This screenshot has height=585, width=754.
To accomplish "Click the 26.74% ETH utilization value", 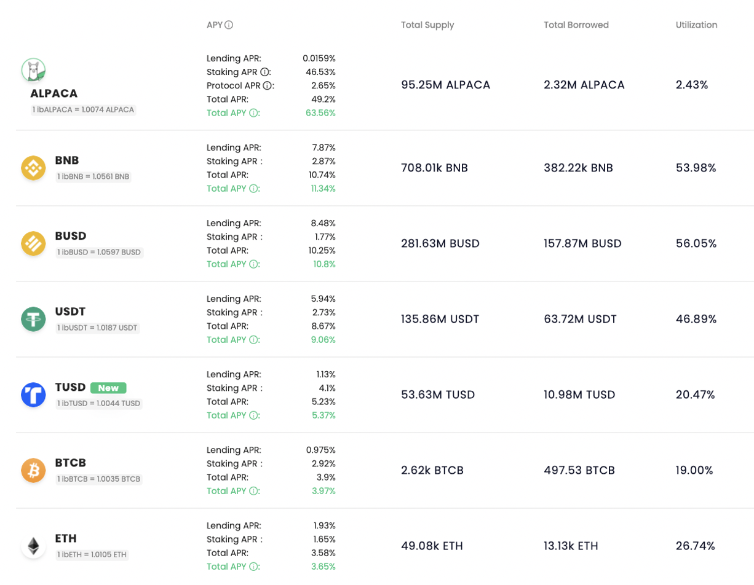I will (696, 546).
